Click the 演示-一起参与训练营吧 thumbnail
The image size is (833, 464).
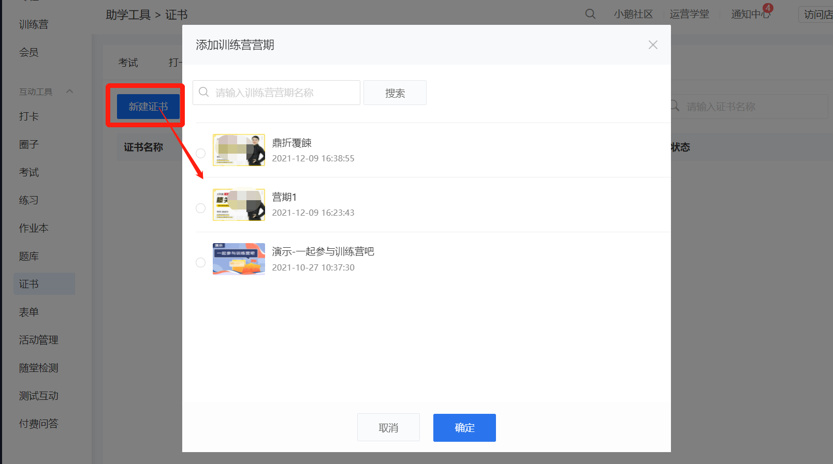[239, 259]
